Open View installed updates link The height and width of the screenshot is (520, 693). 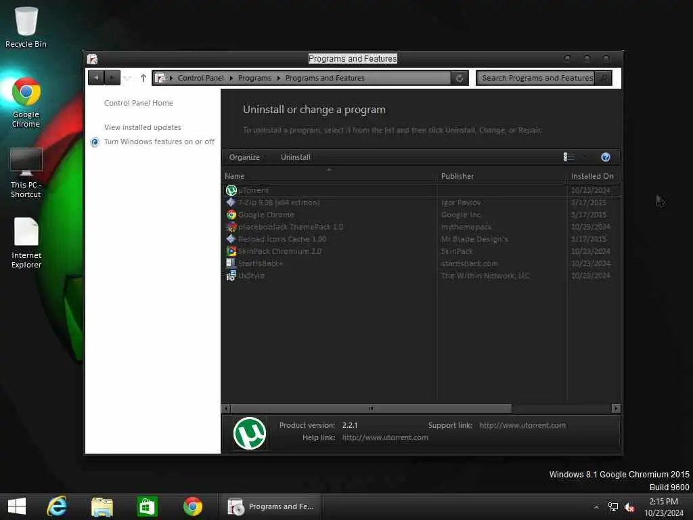click(x=143, y=127)
